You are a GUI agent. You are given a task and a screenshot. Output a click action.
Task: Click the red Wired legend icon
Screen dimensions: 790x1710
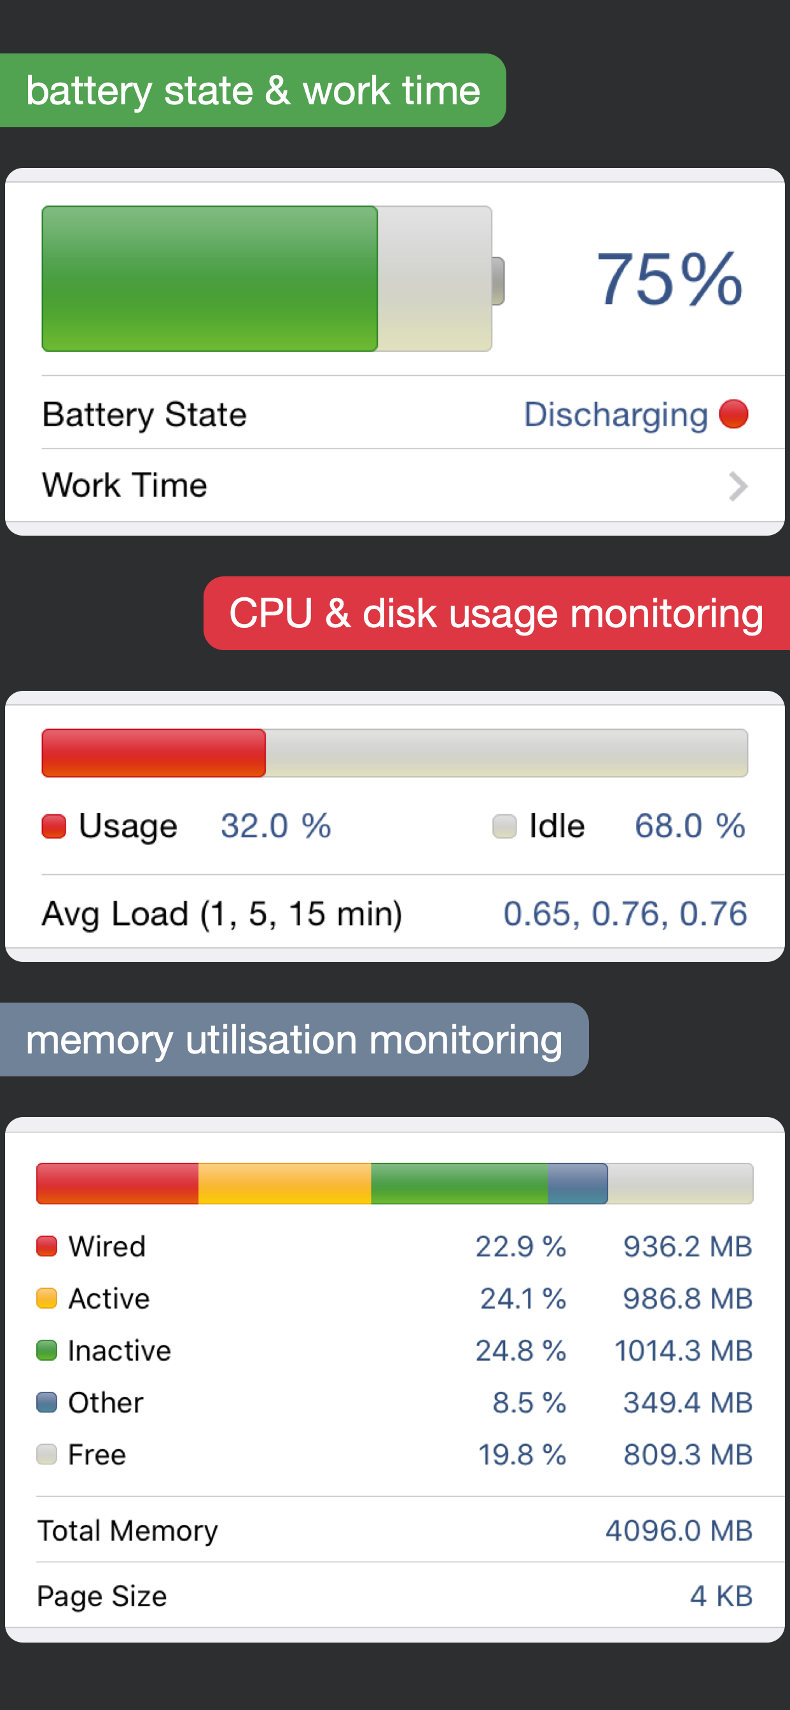click(46, 1246)
